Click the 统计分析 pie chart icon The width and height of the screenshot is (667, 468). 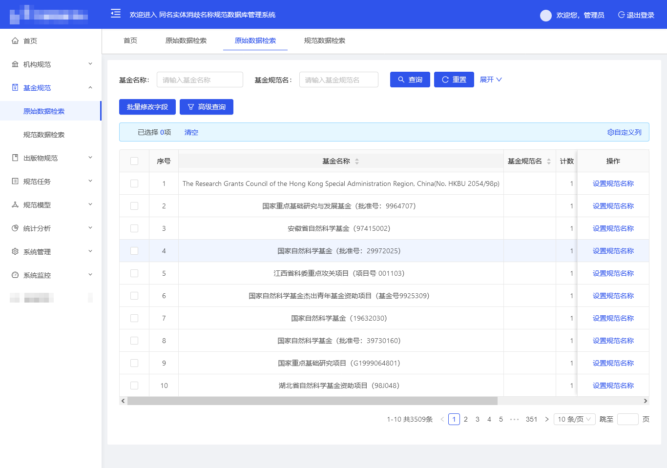[15, 228]
